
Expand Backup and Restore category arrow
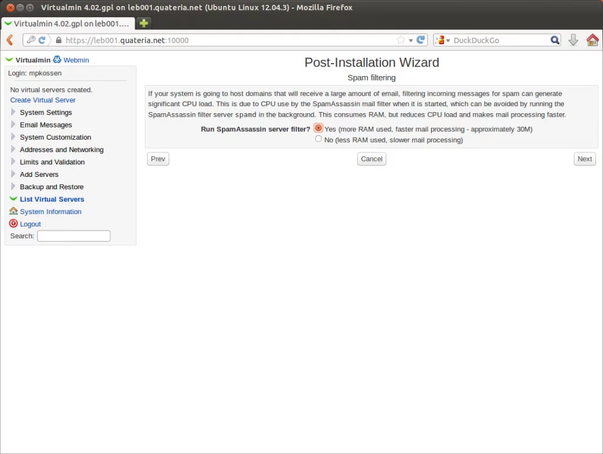coord(13,186)
